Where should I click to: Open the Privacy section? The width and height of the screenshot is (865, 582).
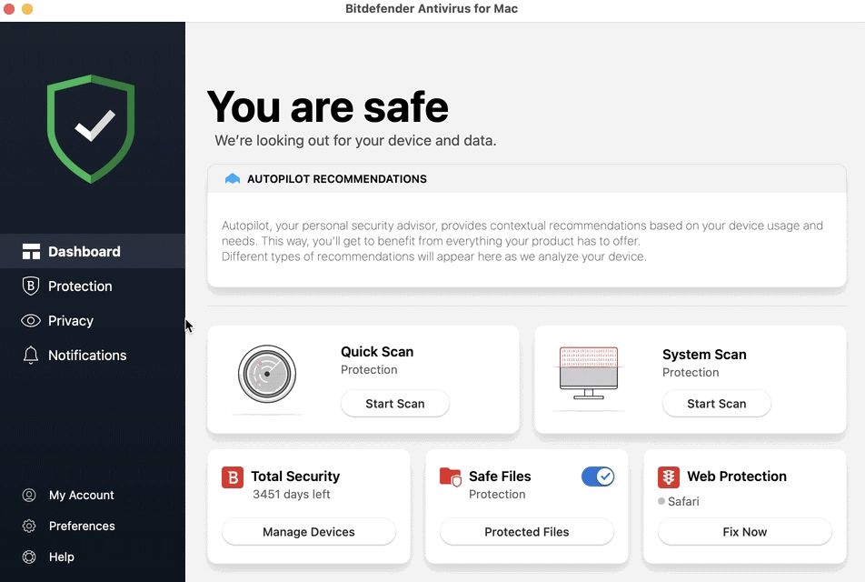tap(93, 321)
